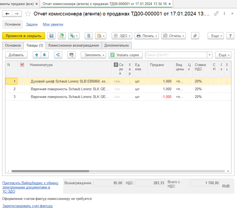Click row 1 number cell
The width and height of the screenshot is (237, 210).
click(11, 81)
